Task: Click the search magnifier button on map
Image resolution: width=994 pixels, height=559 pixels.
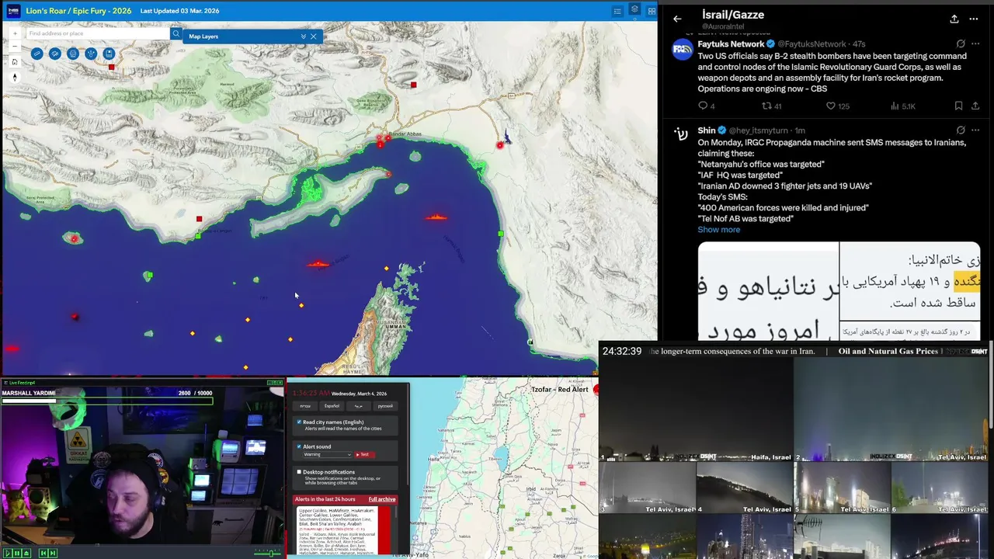Action: coord(176,33)
